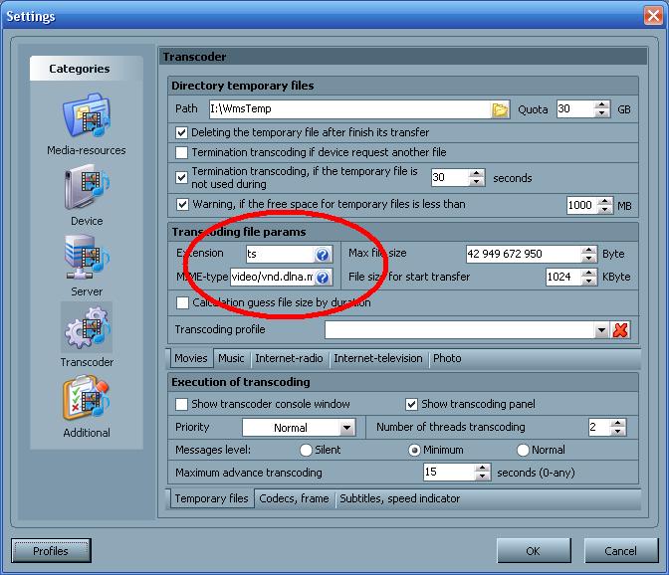The width and height of the screenshot is (669, 575).
Task: Show help for the MIME-type field
Action: click(323, 278)
